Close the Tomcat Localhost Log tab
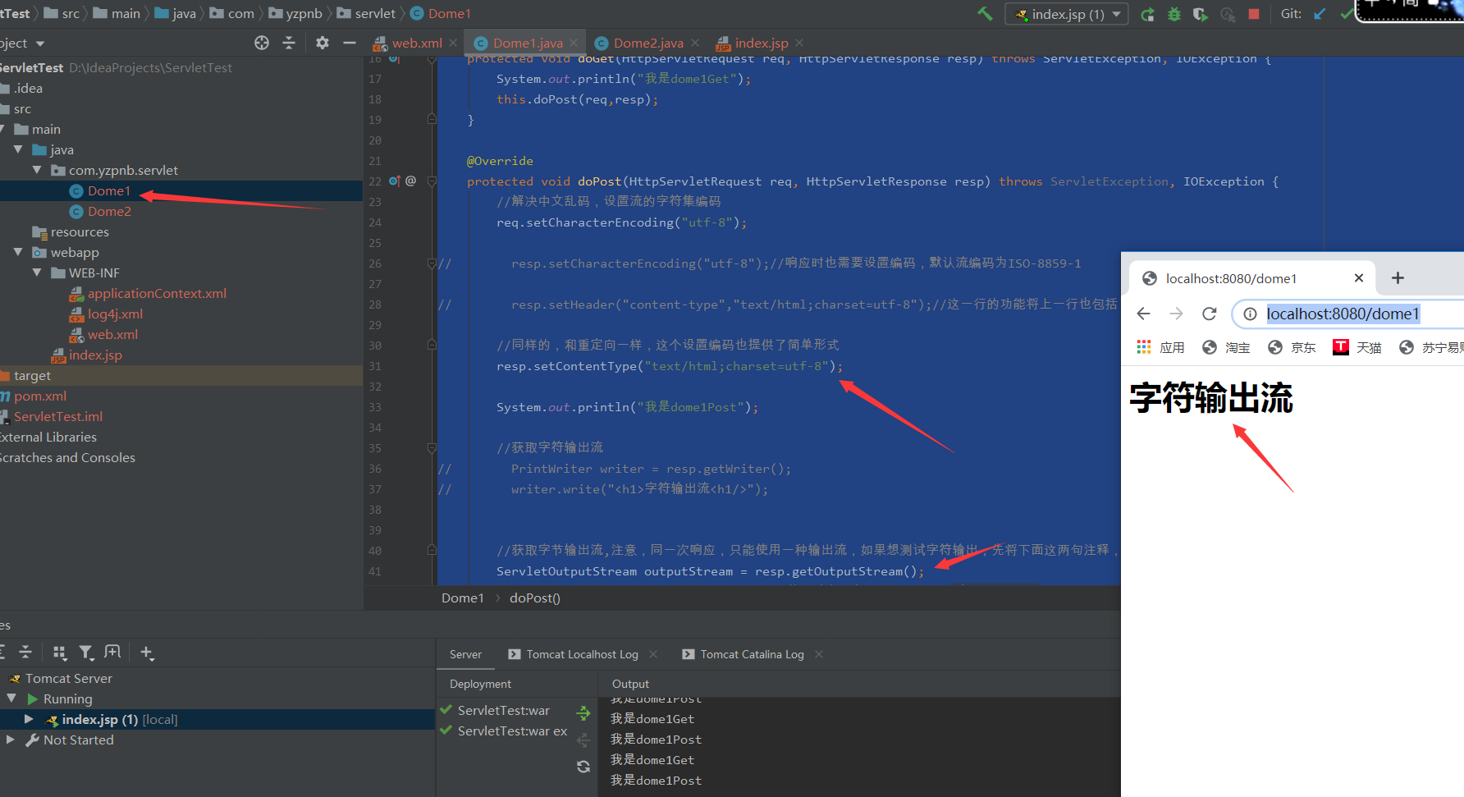The height and width of the screenshot is (797, 1464). [653, 654]
